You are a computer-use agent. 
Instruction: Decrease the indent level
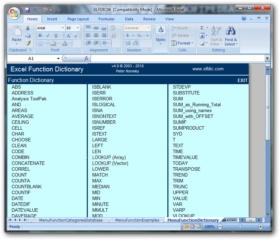click(88, 43)
